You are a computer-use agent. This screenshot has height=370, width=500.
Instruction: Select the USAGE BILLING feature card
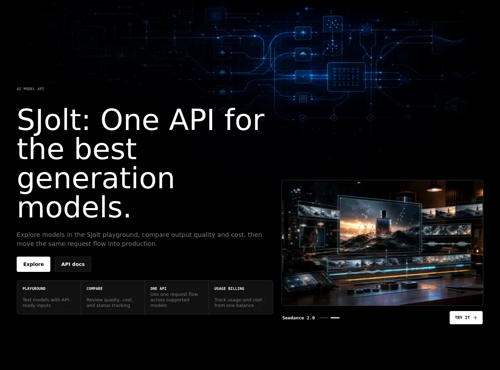pos(241,297)
